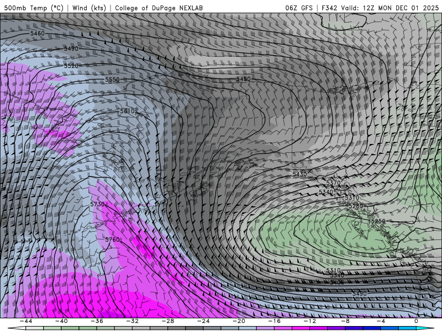Click the -24 color bar tick label
The width and height of the screenshot is (442, 331).
(x=203, y=321)
